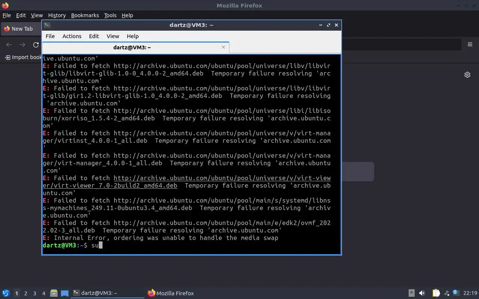The width and height of the screenshot is (479, 299).
Task: Open the New Tab personalize gear icon
Action: coord(467,75)
